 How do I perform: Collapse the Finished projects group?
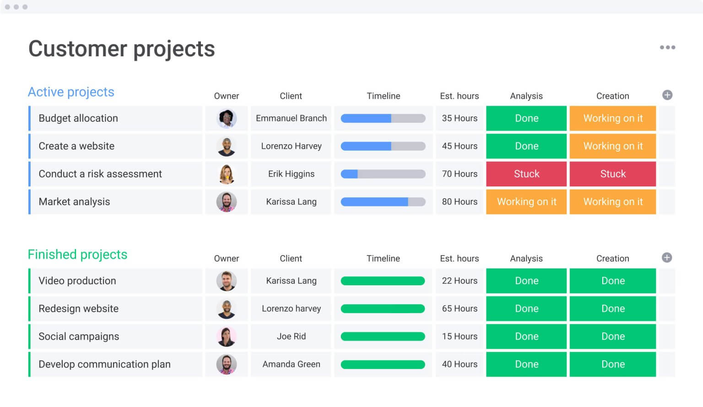(77, 254)
